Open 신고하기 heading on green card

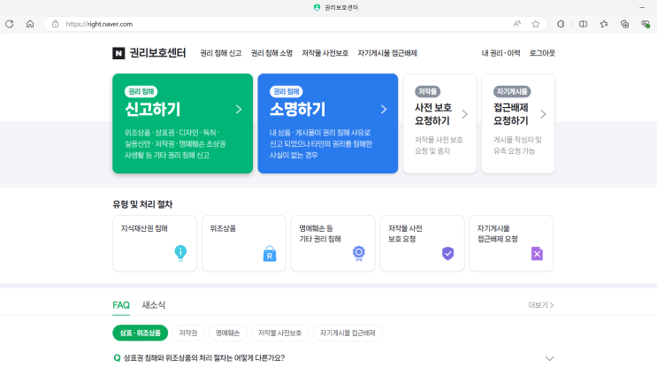point(152,110)
